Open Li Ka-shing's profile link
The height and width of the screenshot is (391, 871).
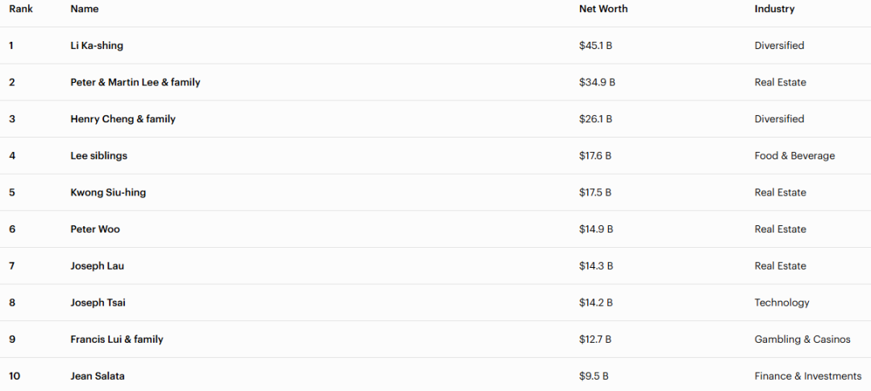97,46
